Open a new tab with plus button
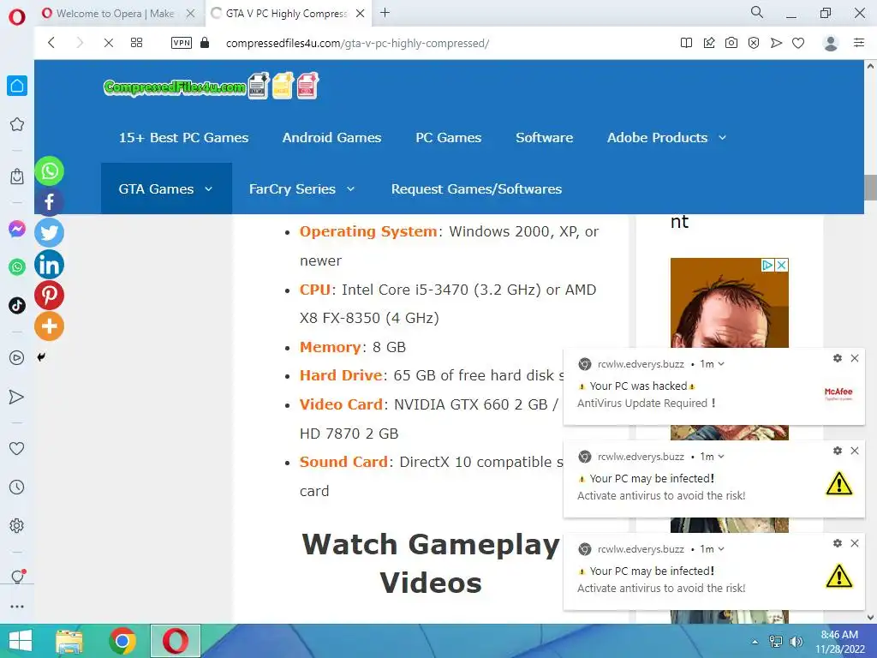 (x=385, y=13)
